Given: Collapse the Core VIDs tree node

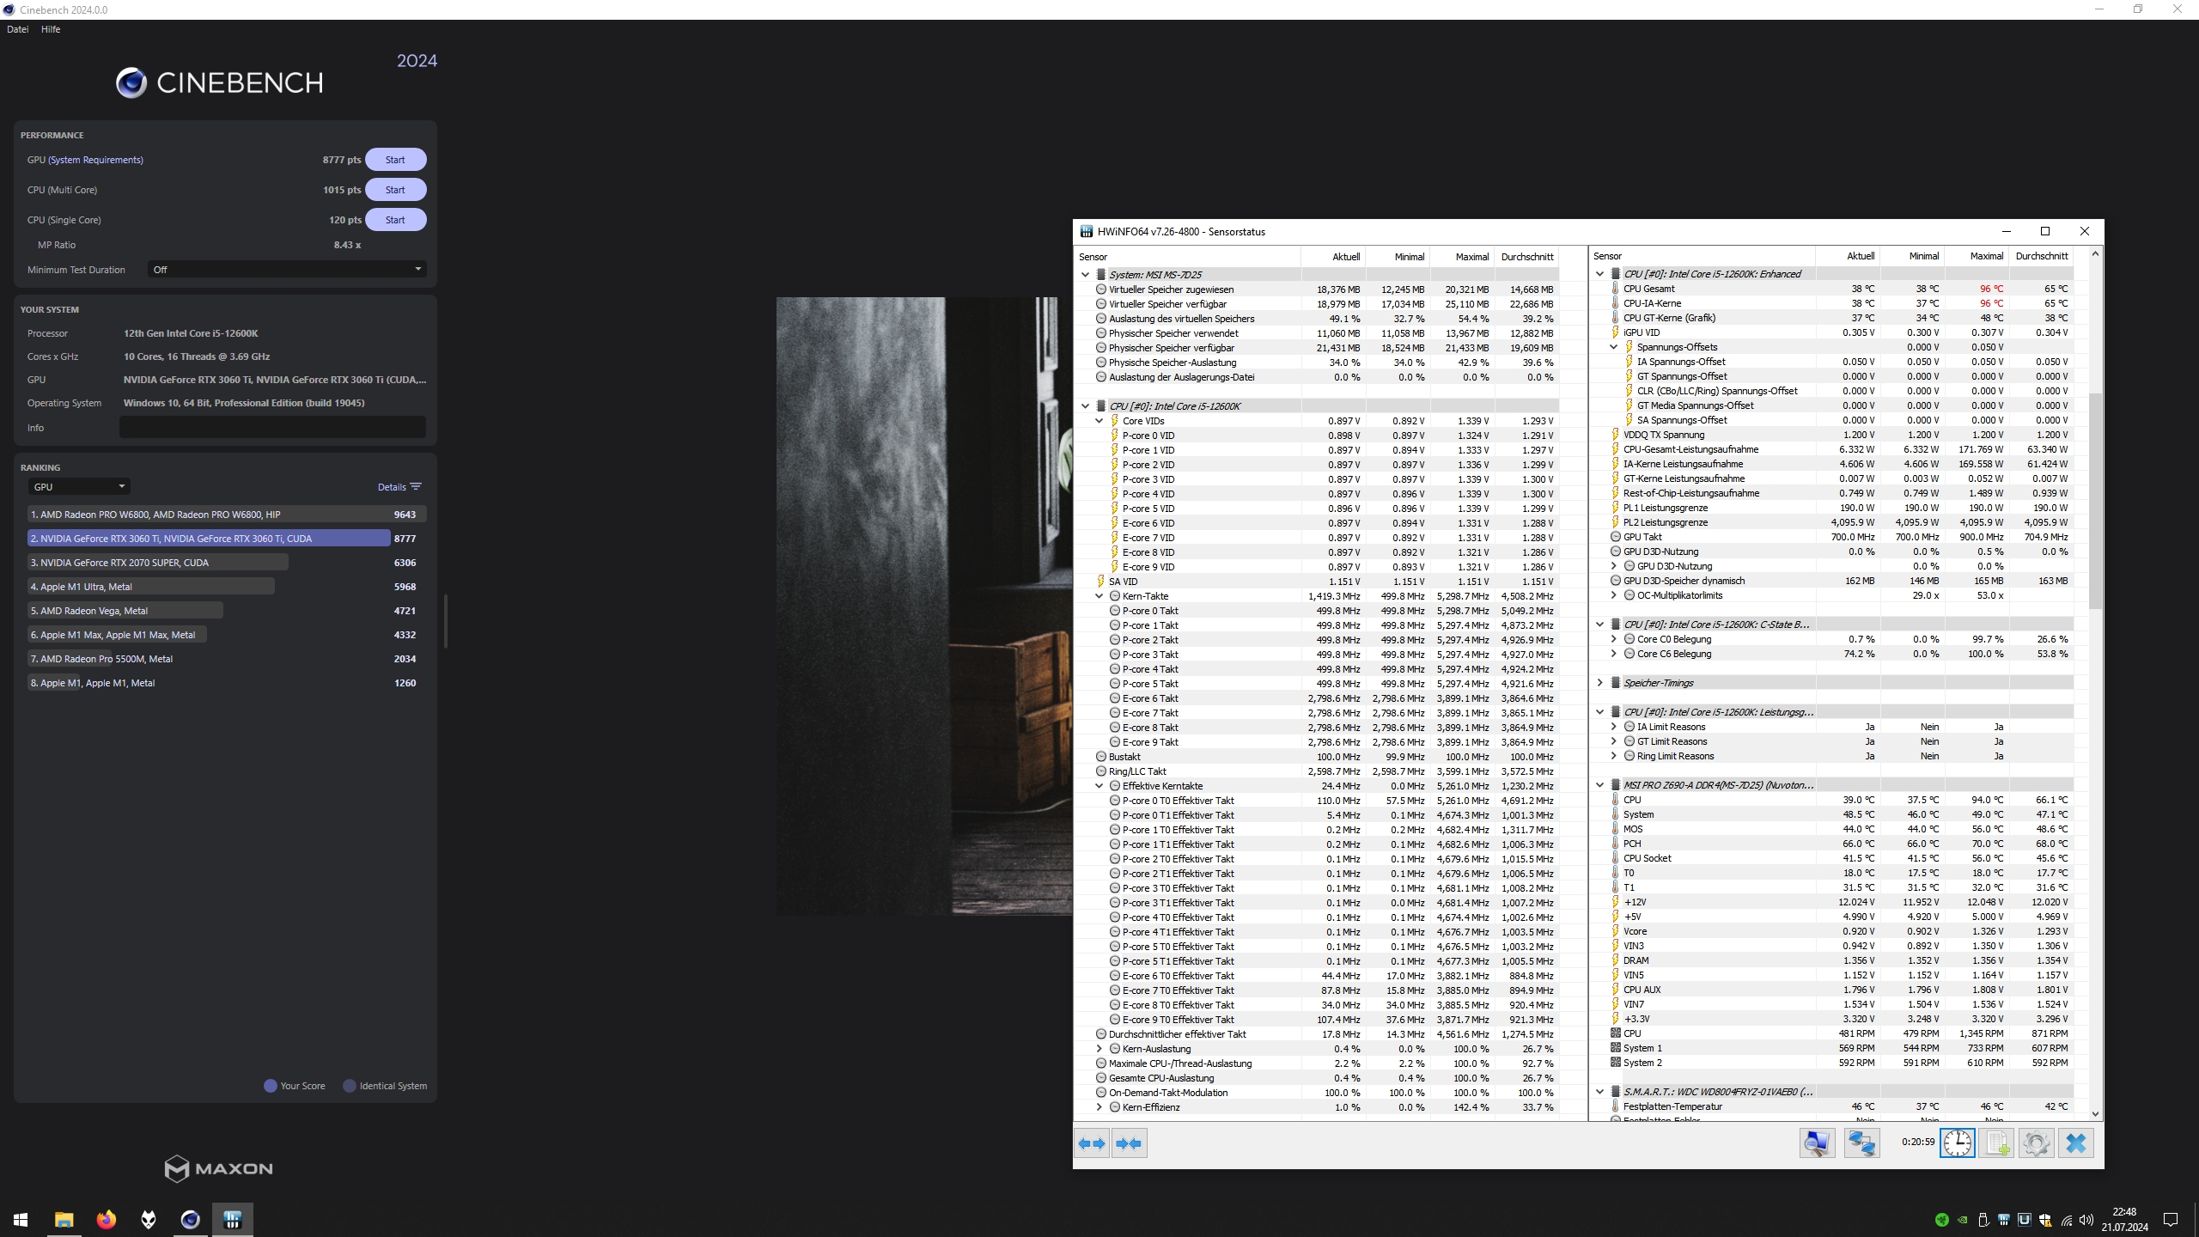Looking at the screenshot, I should [x=1099, y=421].
